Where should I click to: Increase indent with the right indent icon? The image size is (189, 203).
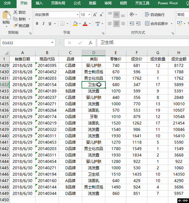tap(138, 23)
